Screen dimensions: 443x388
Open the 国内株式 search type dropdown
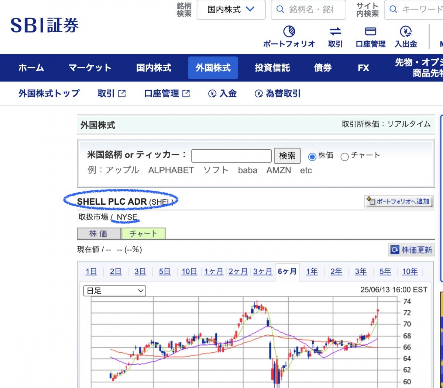(x=231, y=10)
